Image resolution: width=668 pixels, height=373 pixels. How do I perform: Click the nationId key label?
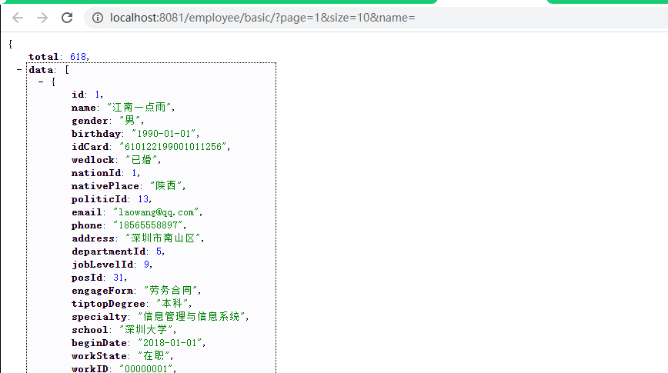click(96, 173)
